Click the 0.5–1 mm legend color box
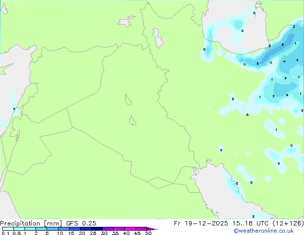Image resolution: width=304 pixels, height=235 pixels. pyautogui.click(x=19, y=229)
